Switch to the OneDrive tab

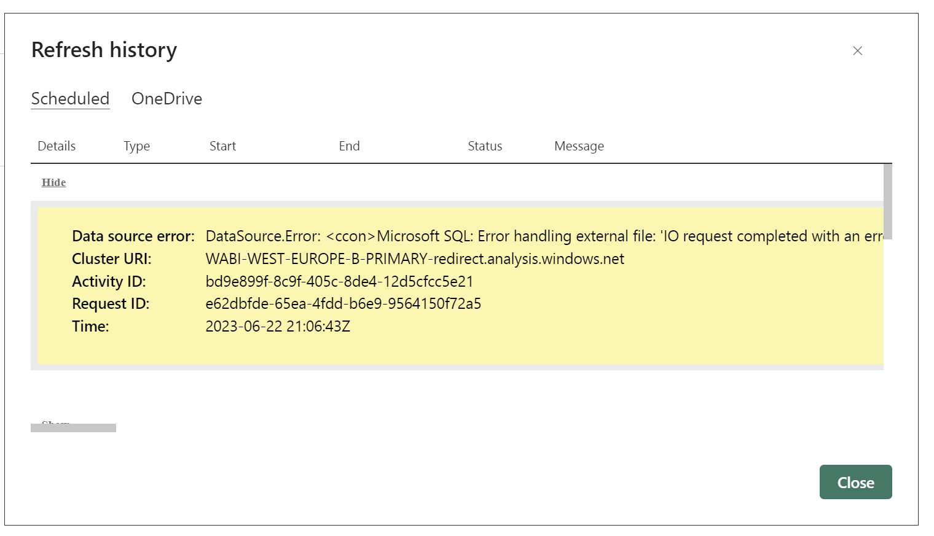pos(166,98)
